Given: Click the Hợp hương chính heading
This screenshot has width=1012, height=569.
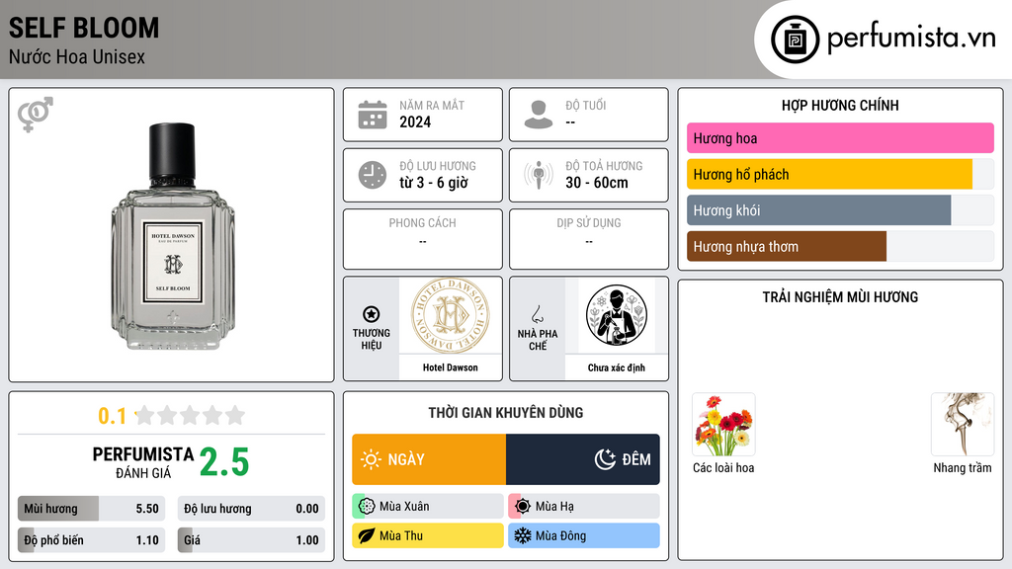Looking at the screenshot, I should (x=840, y=105).
